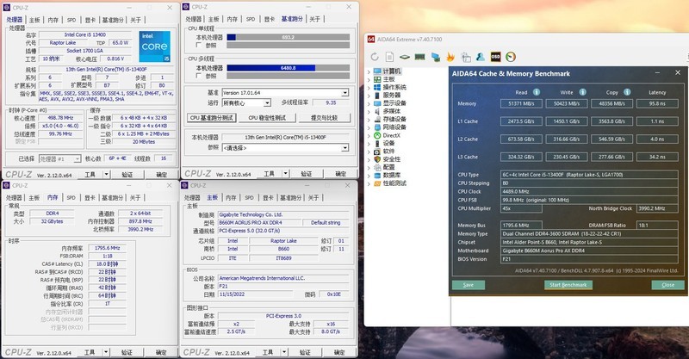Screen dimensions: 689x359
Task: Open 主板 tab in CPU-Z memory window
Action: click(34, 198)
